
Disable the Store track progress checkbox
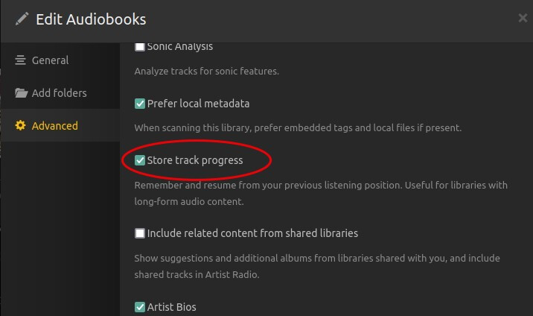(x=140, y=160)
